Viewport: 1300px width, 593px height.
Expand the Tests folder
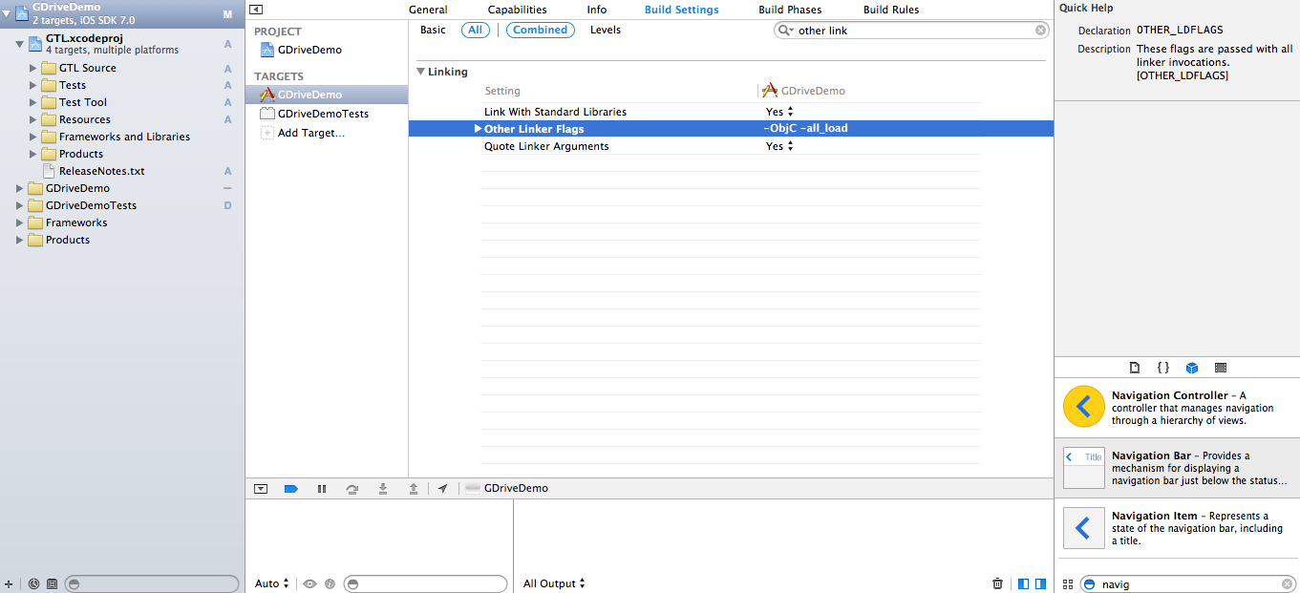(x=33, y=85)
